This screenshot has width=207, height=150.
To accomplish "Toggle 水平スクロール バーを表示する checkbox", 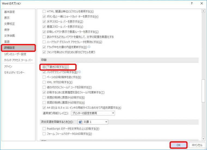I will [x=44, y=22].
